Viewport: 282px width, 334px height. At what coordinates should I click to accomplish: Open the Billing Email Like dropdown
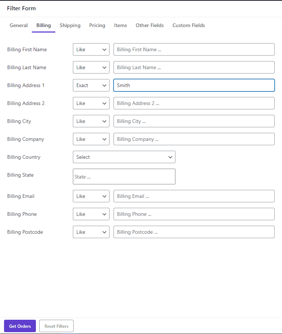91,196
